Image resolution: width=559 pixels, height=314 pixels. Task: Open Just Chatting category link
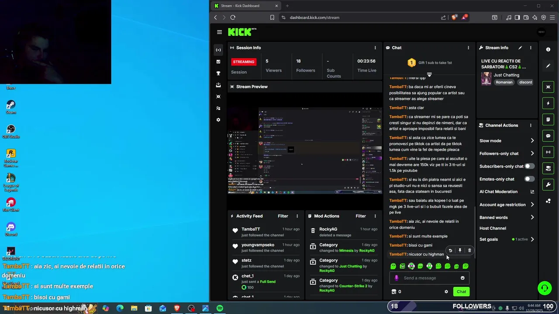pyautogui.click(x=506, y=75)
